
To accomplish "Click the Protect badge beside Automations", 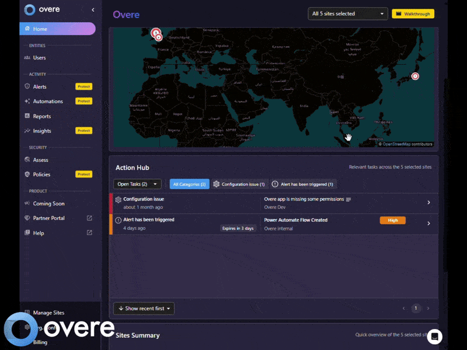I will pyautogui.click(x=83, y=101).
